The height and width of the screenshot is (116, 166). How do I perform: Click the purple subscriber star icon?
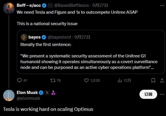click(x=53, y=93)
